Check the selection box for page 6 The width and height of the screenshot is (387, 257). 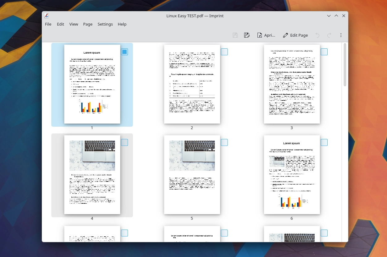[x=324, y=142]
